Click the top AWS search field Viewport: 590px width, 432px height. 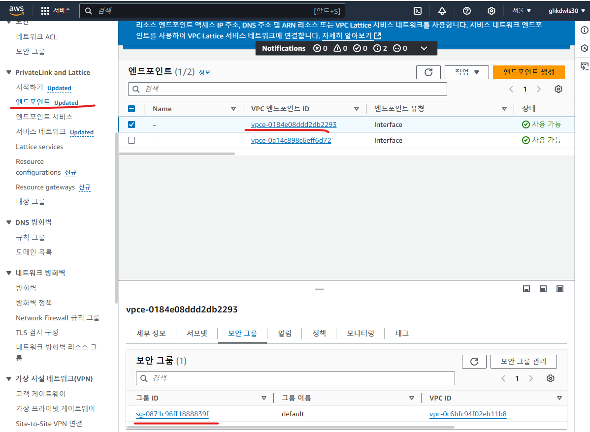tap(212, 11)
